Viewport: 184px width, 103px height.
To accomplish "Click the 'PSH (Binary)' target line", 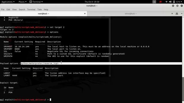I will pyautogui.click(x=16, y=20).
